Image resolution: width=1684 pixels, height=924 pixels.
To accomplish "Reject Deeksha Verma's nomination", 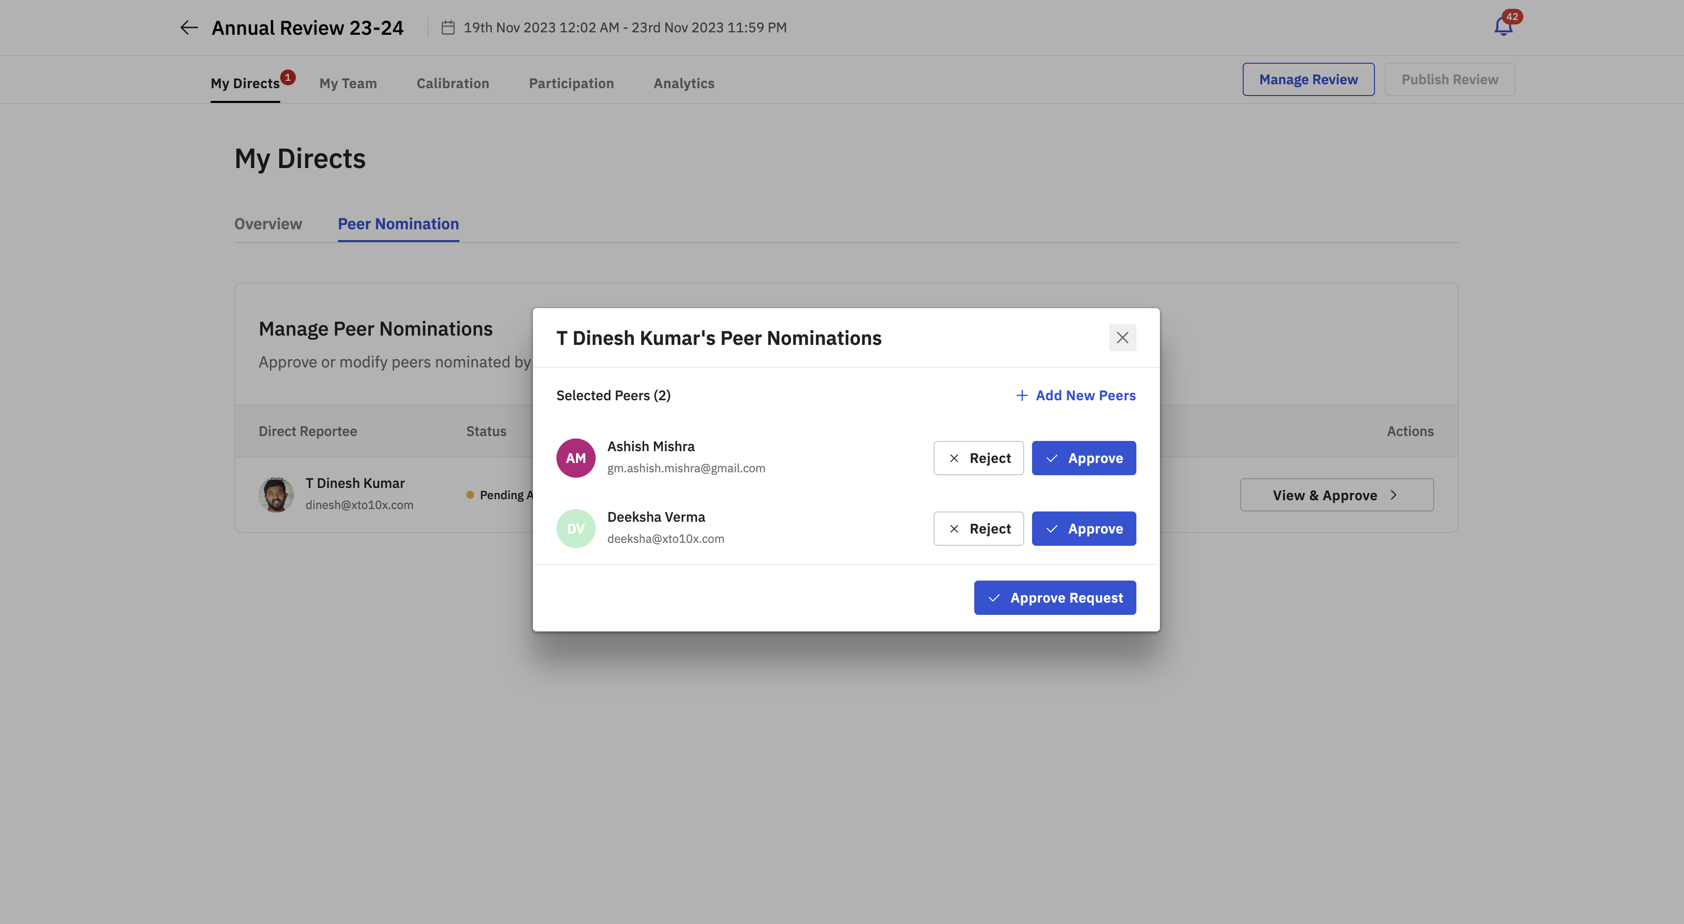I will tap(978, 528).
